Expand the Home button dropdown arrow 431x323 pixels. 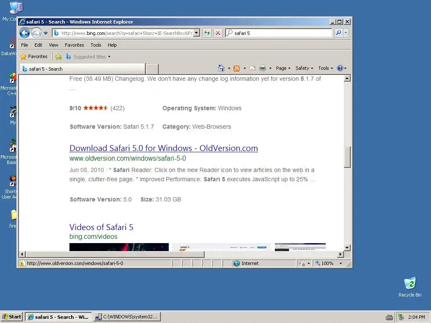(x=229, y=68)
